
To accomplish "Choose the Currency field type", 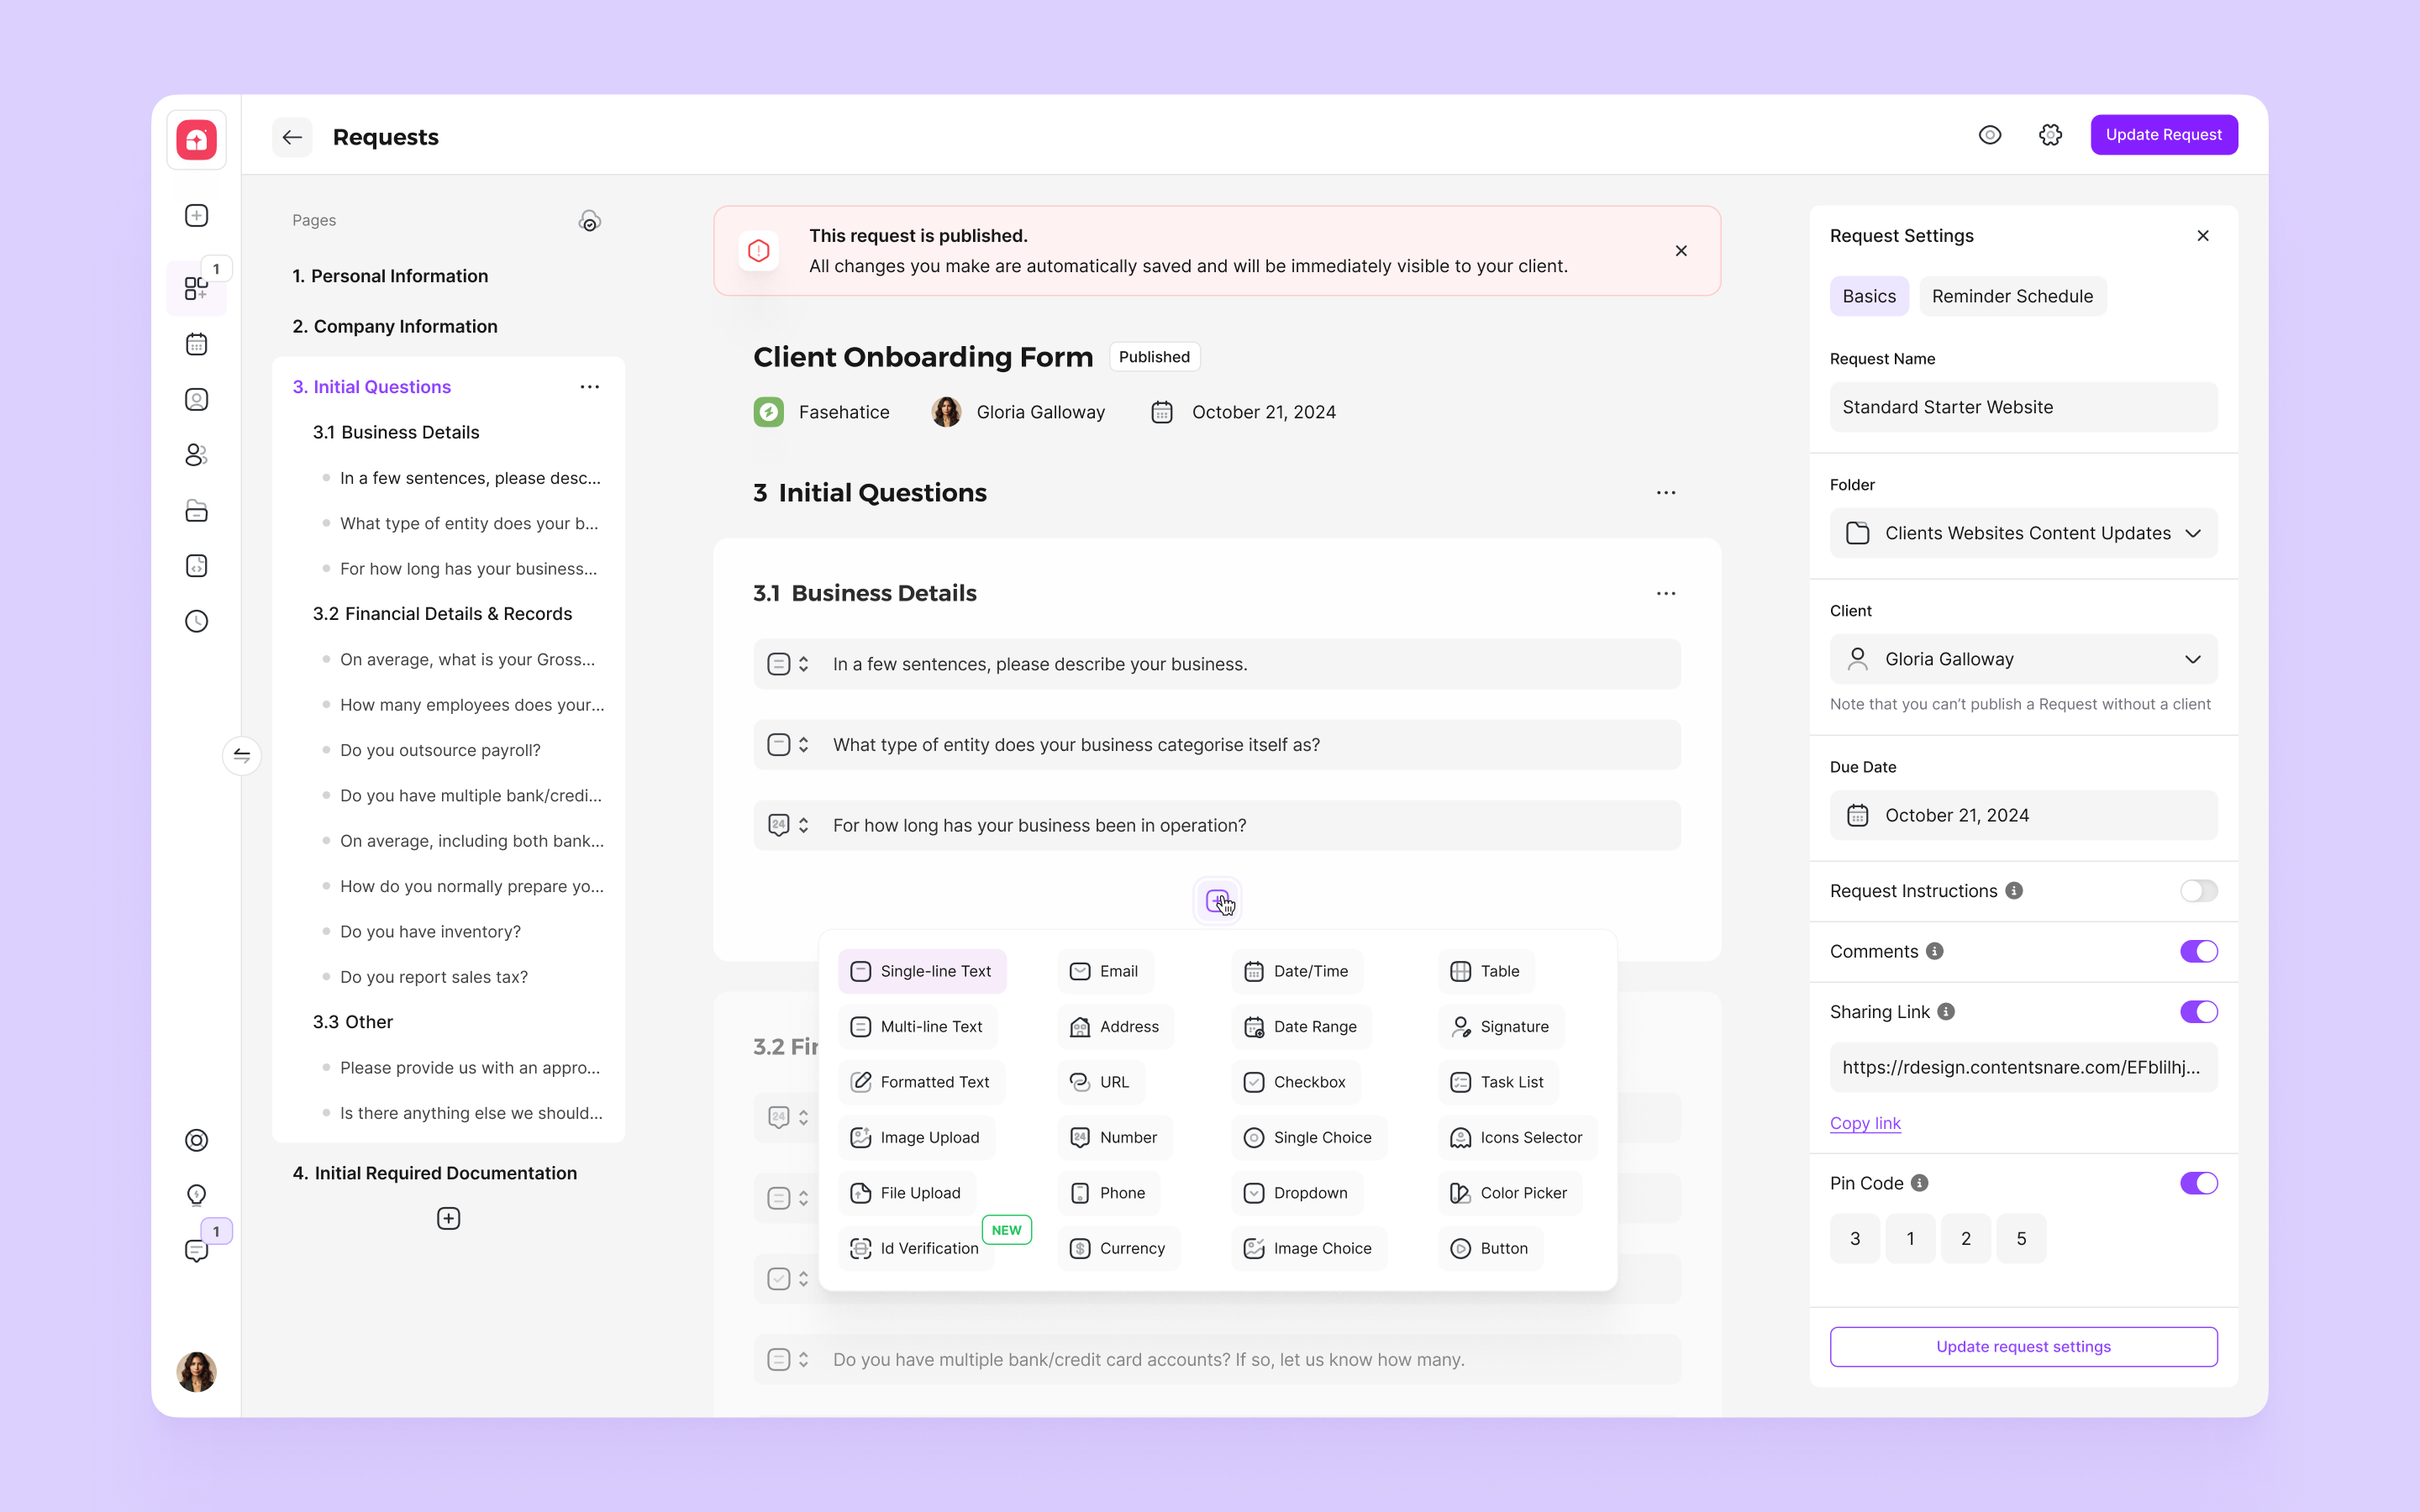I will (x=1118, y=1248).
